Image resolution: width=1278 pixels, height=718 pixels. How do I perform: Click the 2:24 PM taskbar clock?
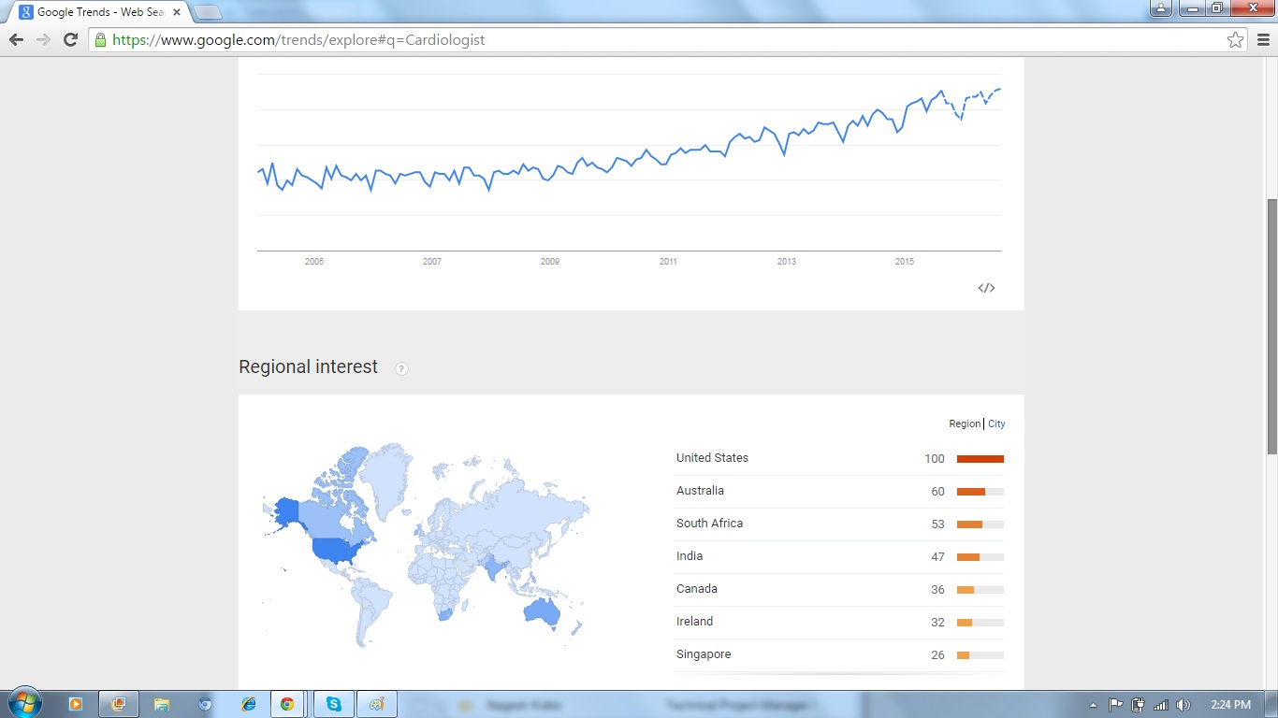(x=1230, y=705)
